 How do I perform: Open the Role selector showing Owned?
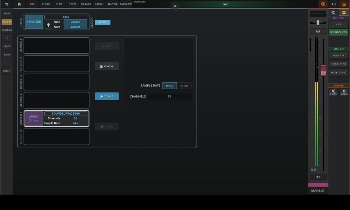76,22
